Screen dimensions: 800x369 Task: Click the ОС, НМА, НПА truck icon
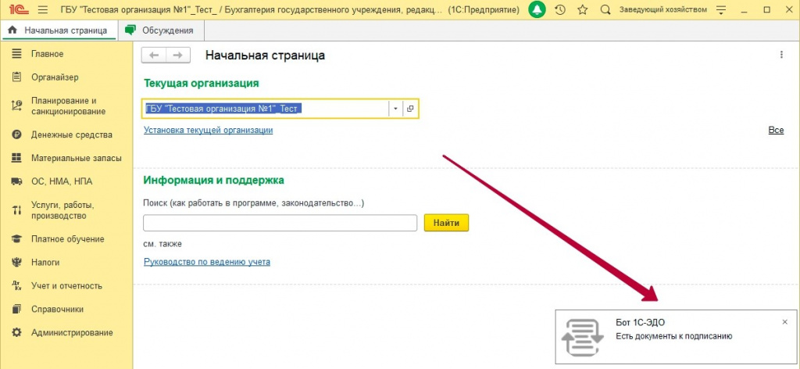point(17,181)
